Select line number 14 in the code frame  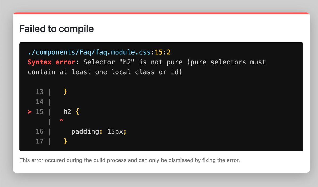(x=39, y=102)
